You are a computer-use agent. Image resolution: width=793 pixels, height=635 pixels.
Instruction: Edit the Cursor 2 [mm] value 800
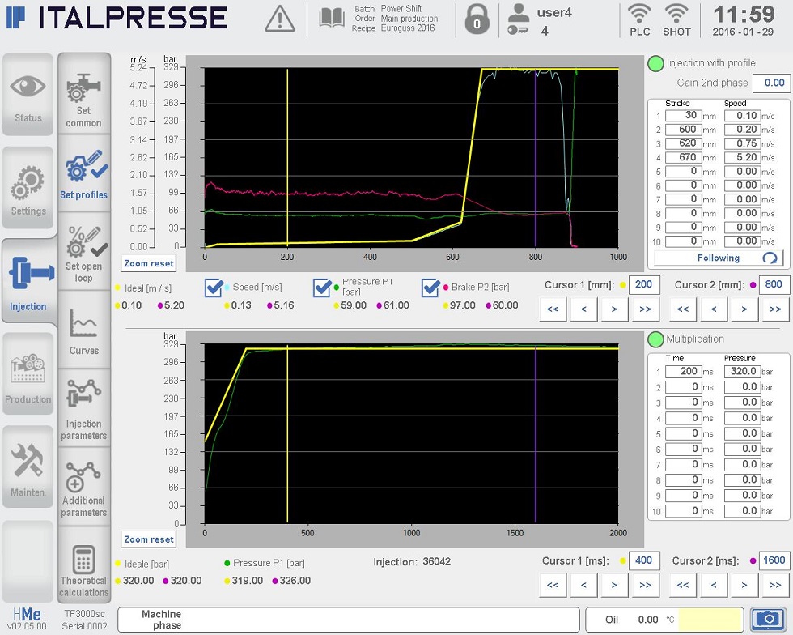pyautogui.click(x=774, y=284)
